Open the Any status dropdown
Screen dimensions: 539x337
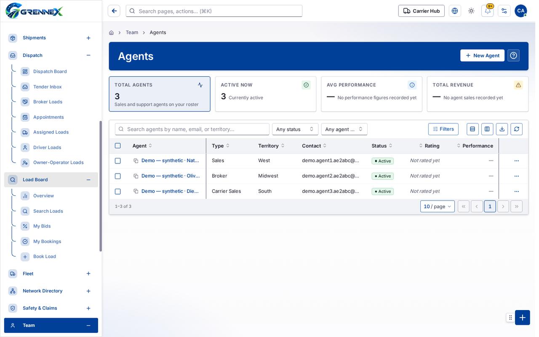(295, 129)
